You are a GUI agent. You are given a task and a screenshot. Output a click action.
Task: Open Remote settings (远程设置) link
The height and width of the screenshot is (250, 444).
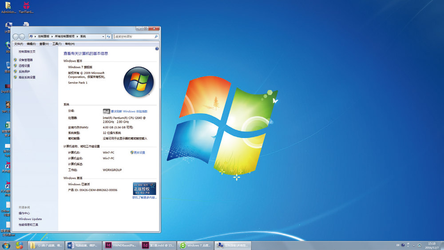tap(24, 66)
